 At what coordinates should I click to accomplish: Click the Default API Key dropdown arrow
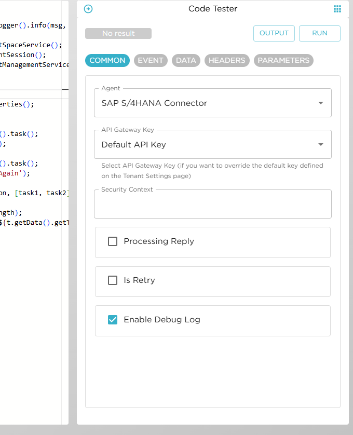(321, 144)
